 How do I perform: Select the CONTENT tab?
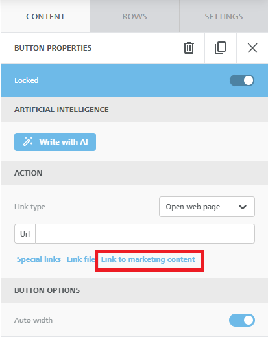tap(45, 16)
